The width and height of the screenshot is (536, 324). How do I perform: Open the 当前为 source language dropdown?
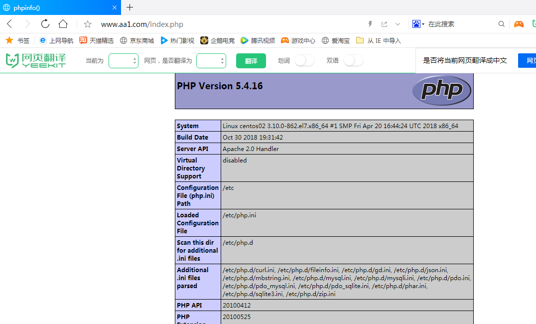[123, 61]
